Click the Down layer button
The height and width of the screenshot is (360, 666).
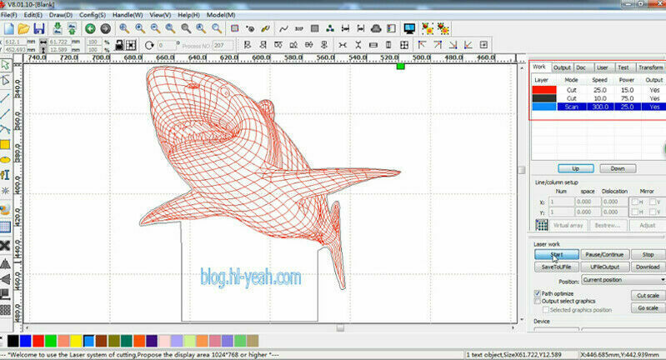tap(618, 168)
